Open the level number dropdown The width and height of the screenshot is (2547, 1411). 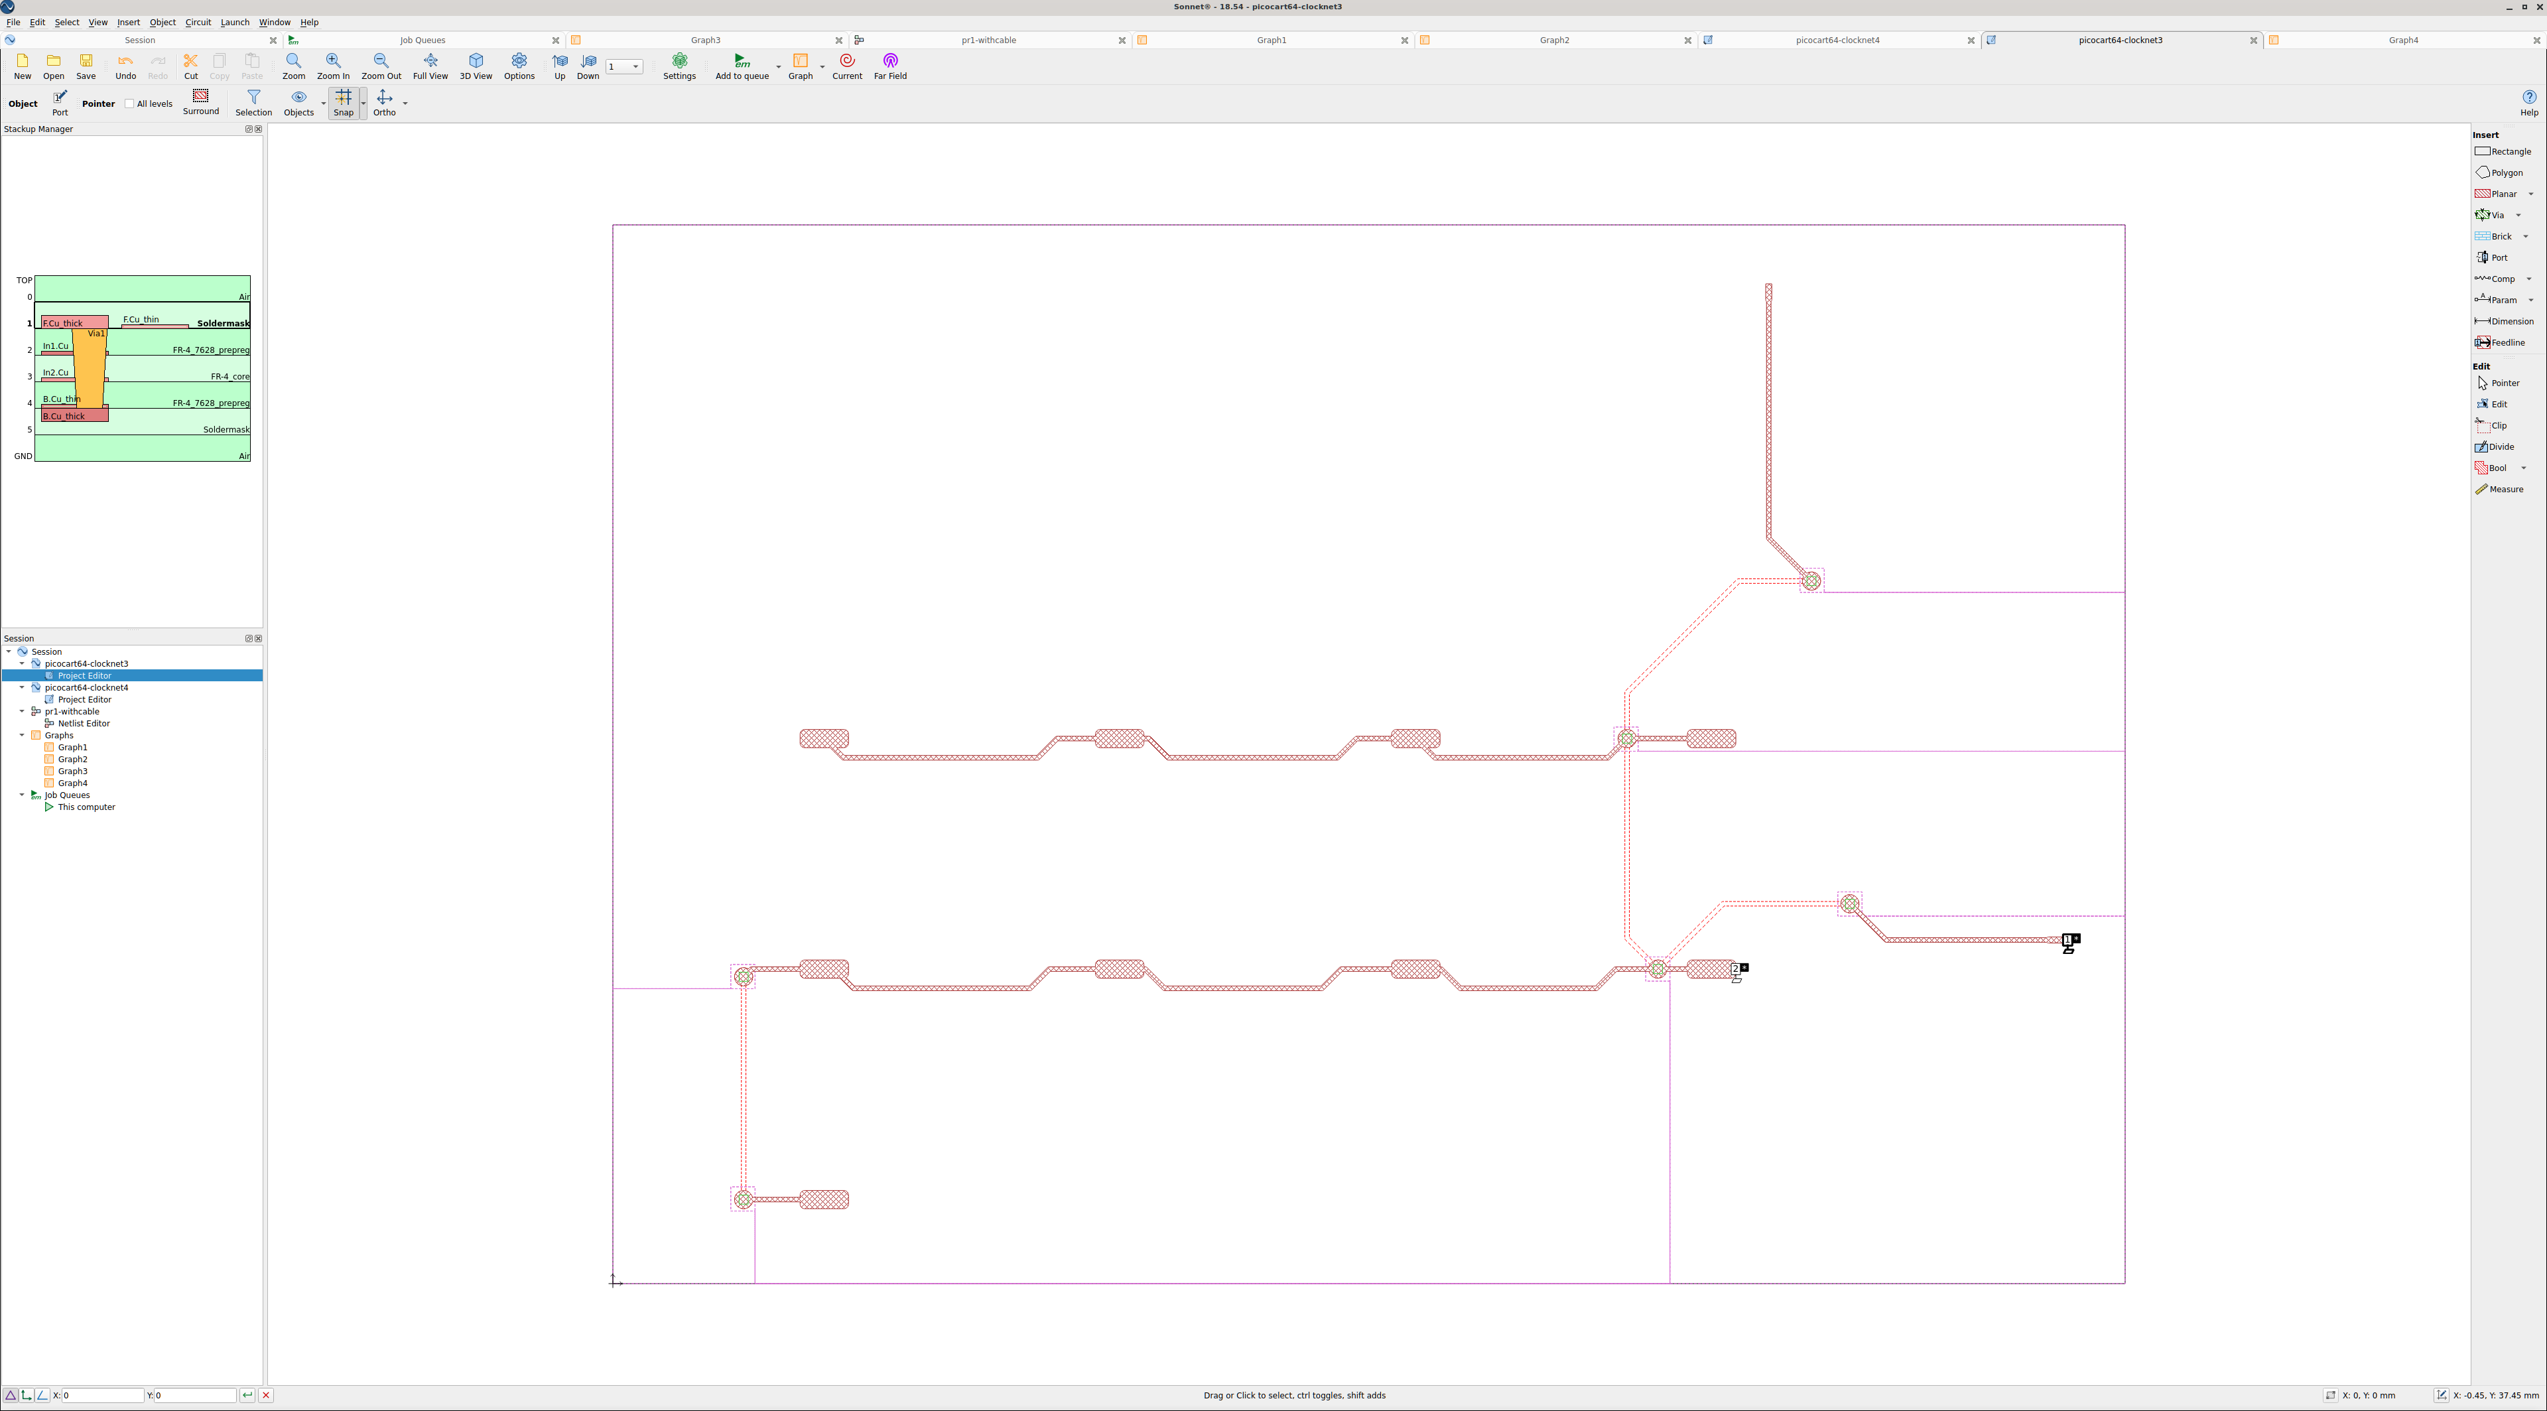pos(635,67)
